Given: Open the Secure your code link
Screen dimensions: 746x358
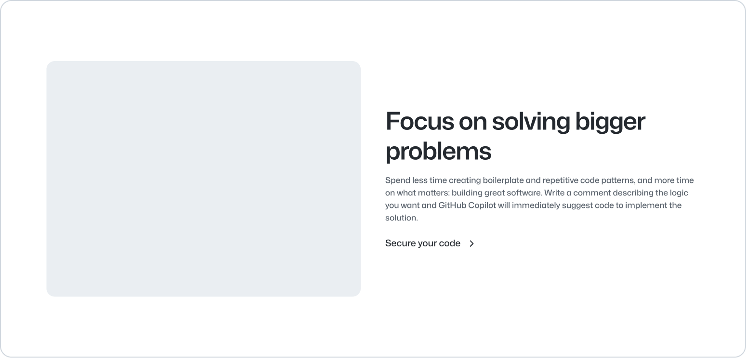Looking at the screenshot, I should (422, 243).
